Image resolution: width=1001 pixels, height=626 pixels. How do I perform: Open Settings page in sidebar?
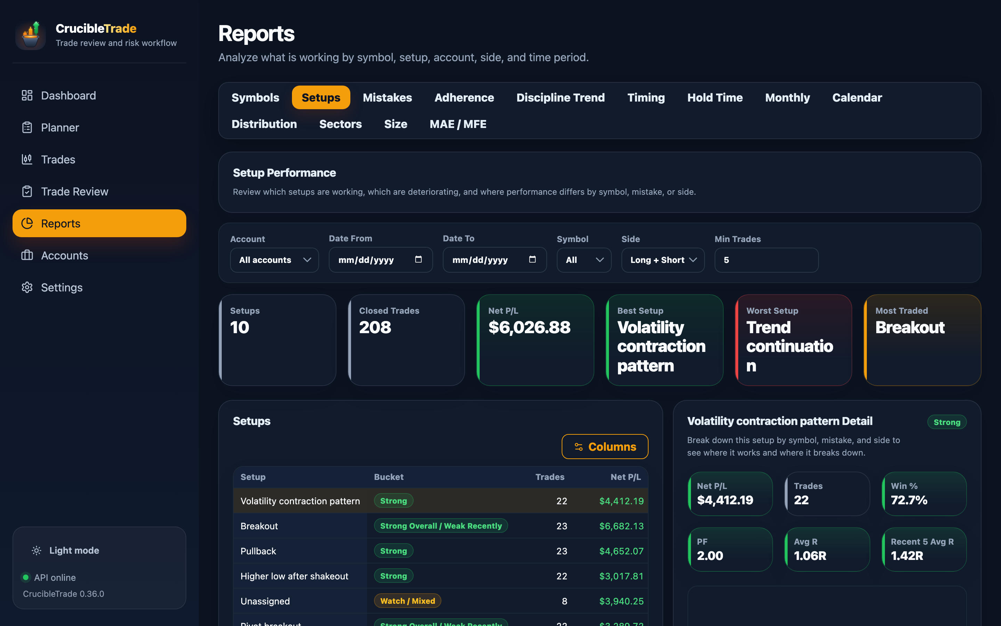[99, 287]
